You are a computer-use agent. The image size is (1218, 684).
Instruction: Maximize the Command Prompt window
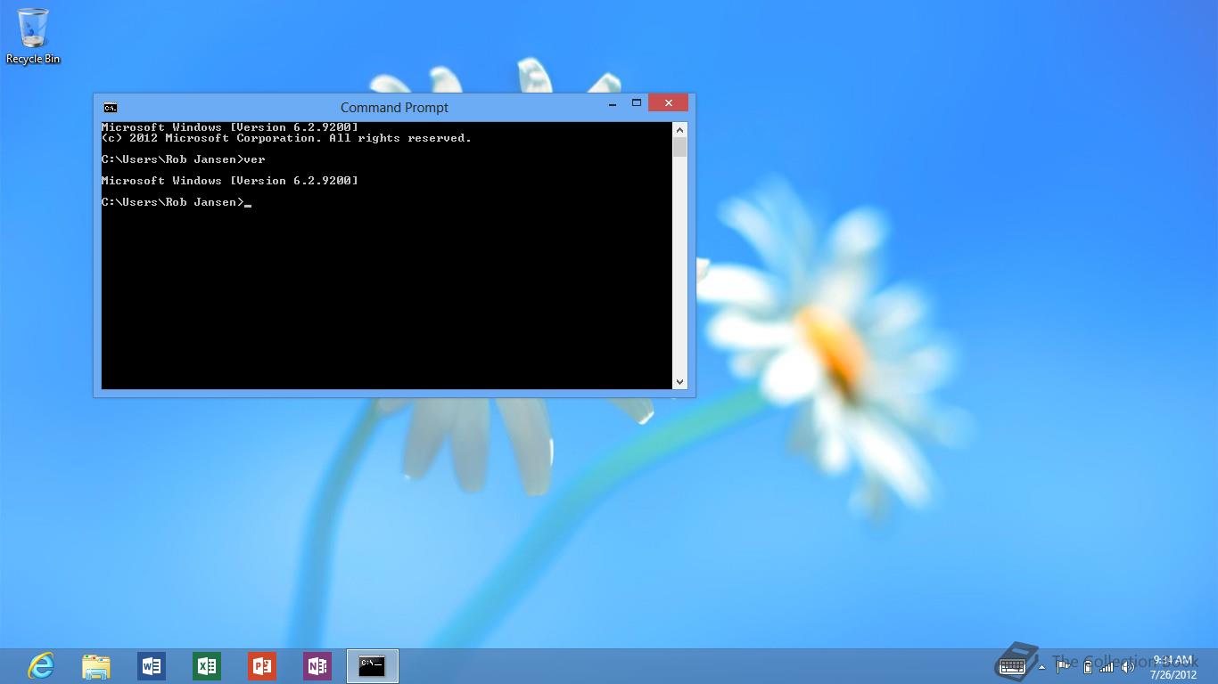[637, 103]
